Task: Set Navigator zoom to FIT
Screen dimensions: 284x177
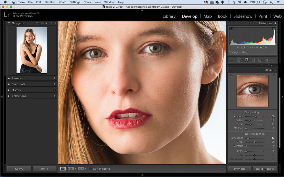Action: [x=37, y=23]
